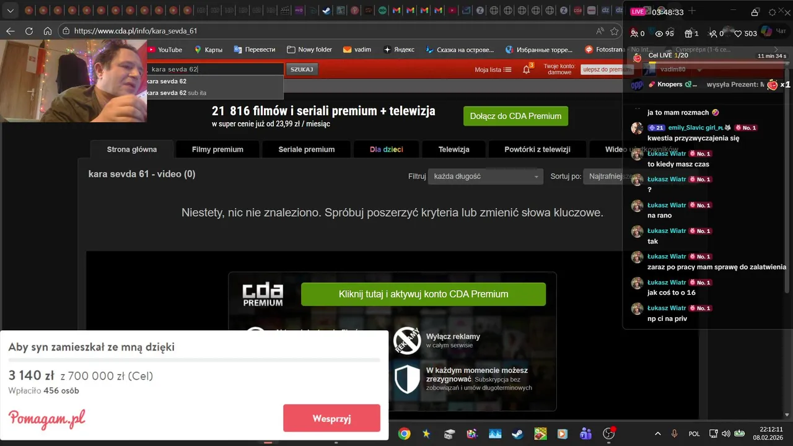Switch to the Steam browser tab
The width and height of the screenshot is (793, 446).
326,11
